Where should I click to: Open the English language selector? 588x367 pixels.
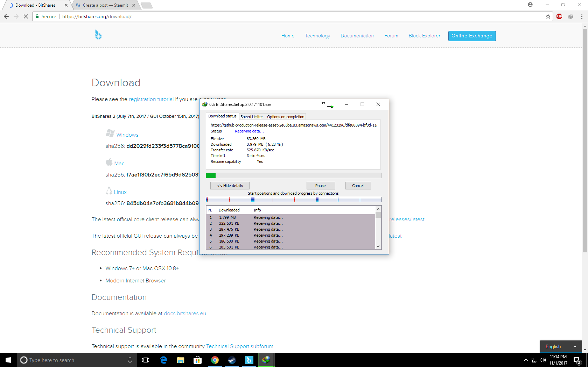[x=561, y=346]
